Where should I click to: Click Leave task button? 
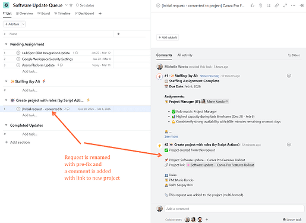[x=292, y=219]
